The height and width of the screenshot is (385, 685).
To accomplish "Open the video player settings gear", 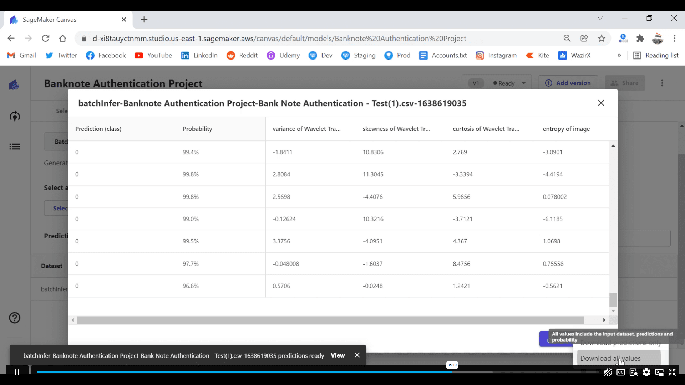I will [647, 372].
